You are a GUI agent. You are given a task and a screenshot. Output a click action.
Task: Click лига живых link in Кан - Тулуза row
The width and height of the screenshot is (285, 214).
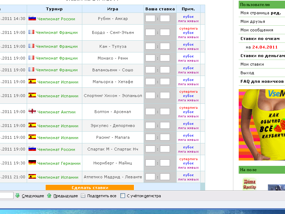(188, 49)
